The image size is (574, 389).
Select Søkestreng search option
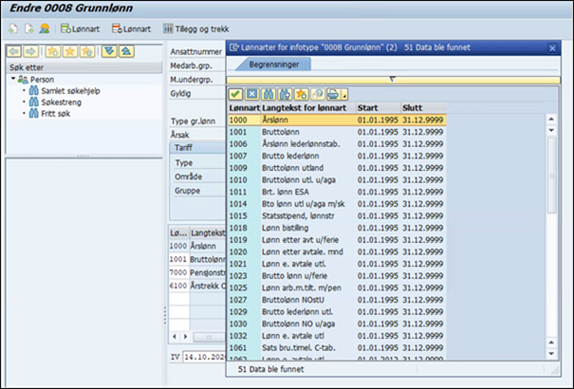point(61,102)
